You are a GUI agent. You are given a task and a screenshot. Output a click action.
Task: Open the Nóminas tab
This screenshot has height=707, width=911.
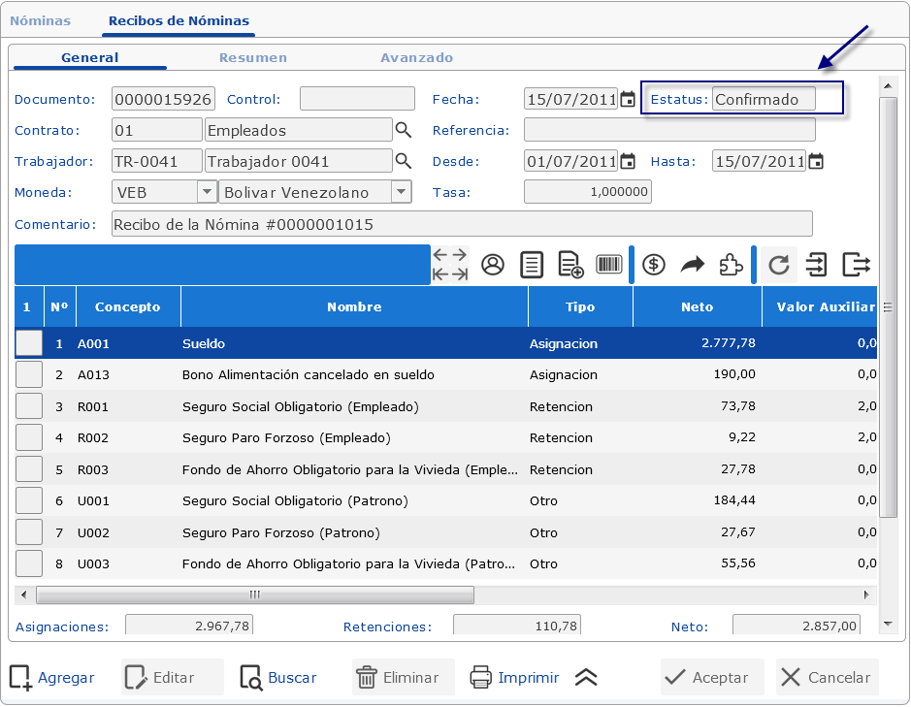[40, 20]
